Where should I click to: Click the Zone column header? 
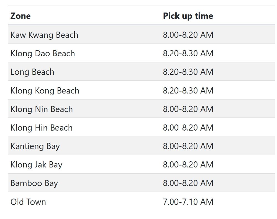(20, 16)
